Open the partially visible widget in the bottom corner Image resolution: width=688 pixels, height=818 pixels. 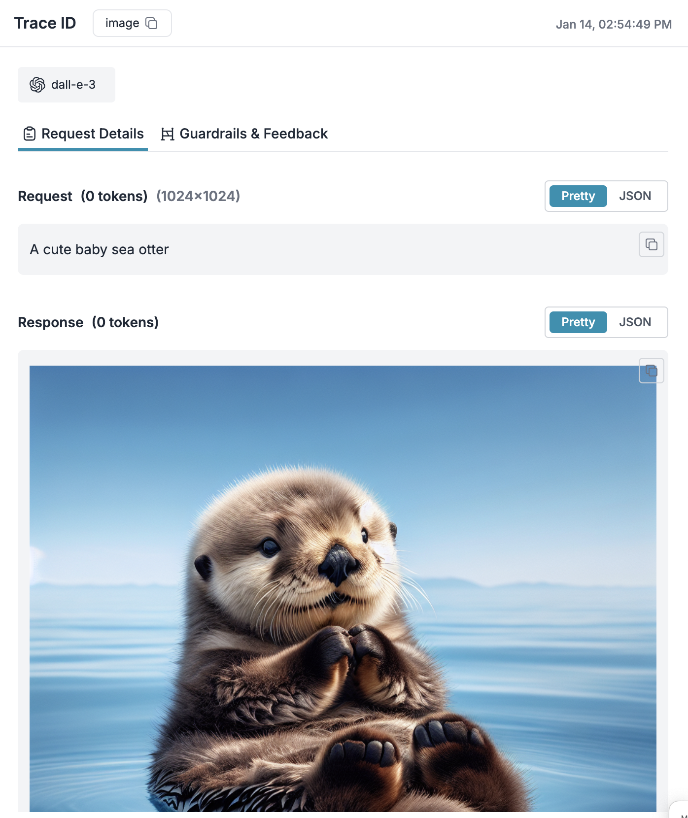pyautogui.click(x=679, y=810)
